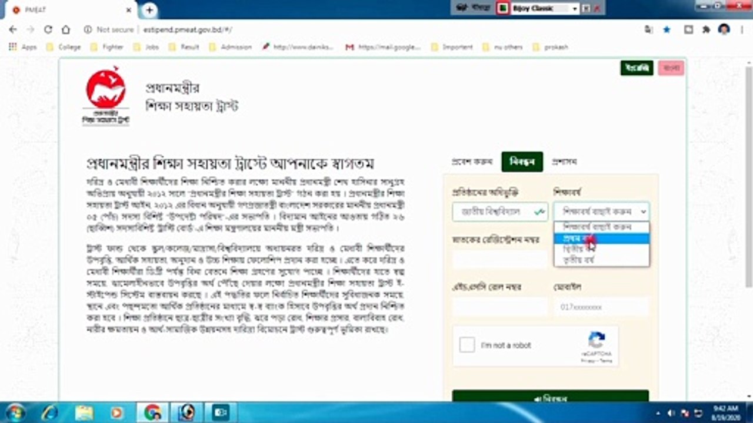Image resolution: width=753 pixels, height=423 pixels.
Task: Open the mail.google bookmark
Action: coord(384,47)
